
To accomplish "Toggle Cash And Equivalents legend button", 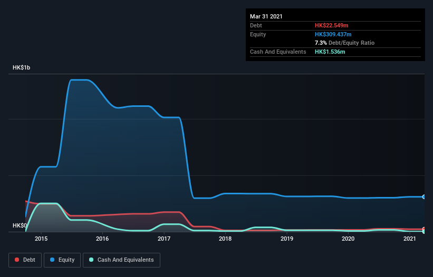I will 121,260.
